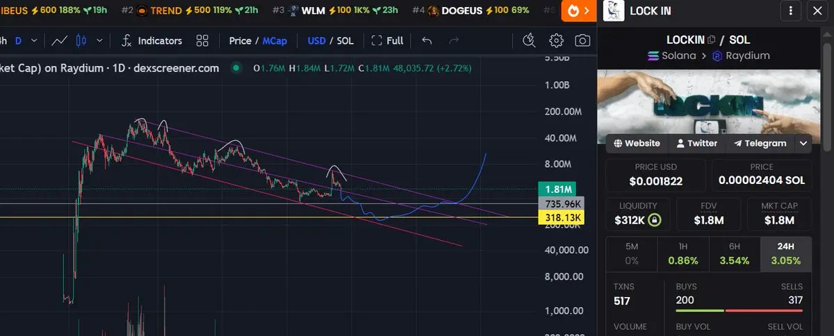Click the BUYS 200 value
Screen dimensions: 834x336
point(687,300)
